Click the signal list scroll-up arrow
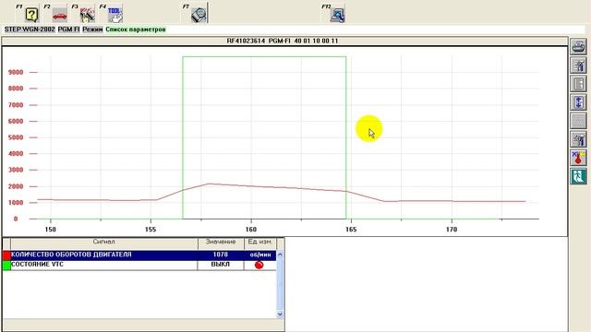 (x=280, y=255)
